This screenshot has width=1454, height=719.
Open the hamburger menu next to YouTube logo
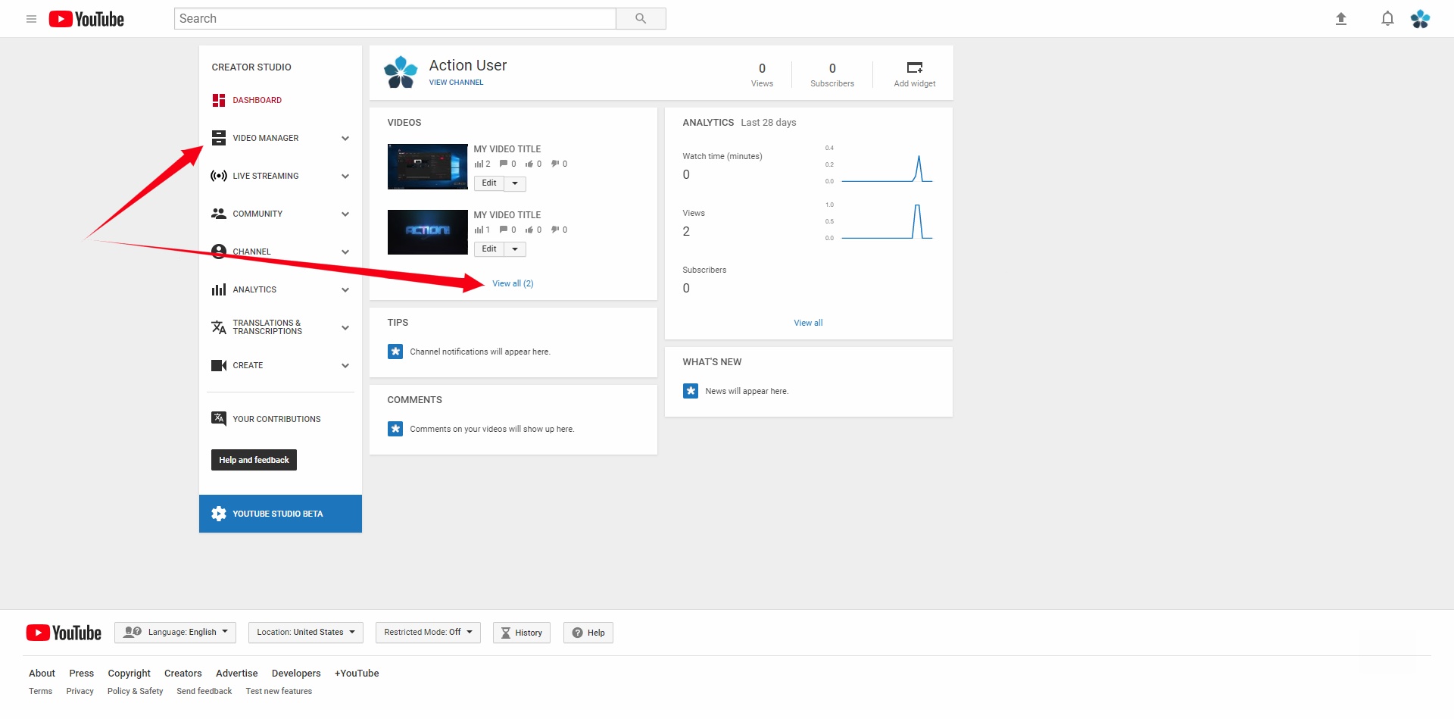[31, 18]
